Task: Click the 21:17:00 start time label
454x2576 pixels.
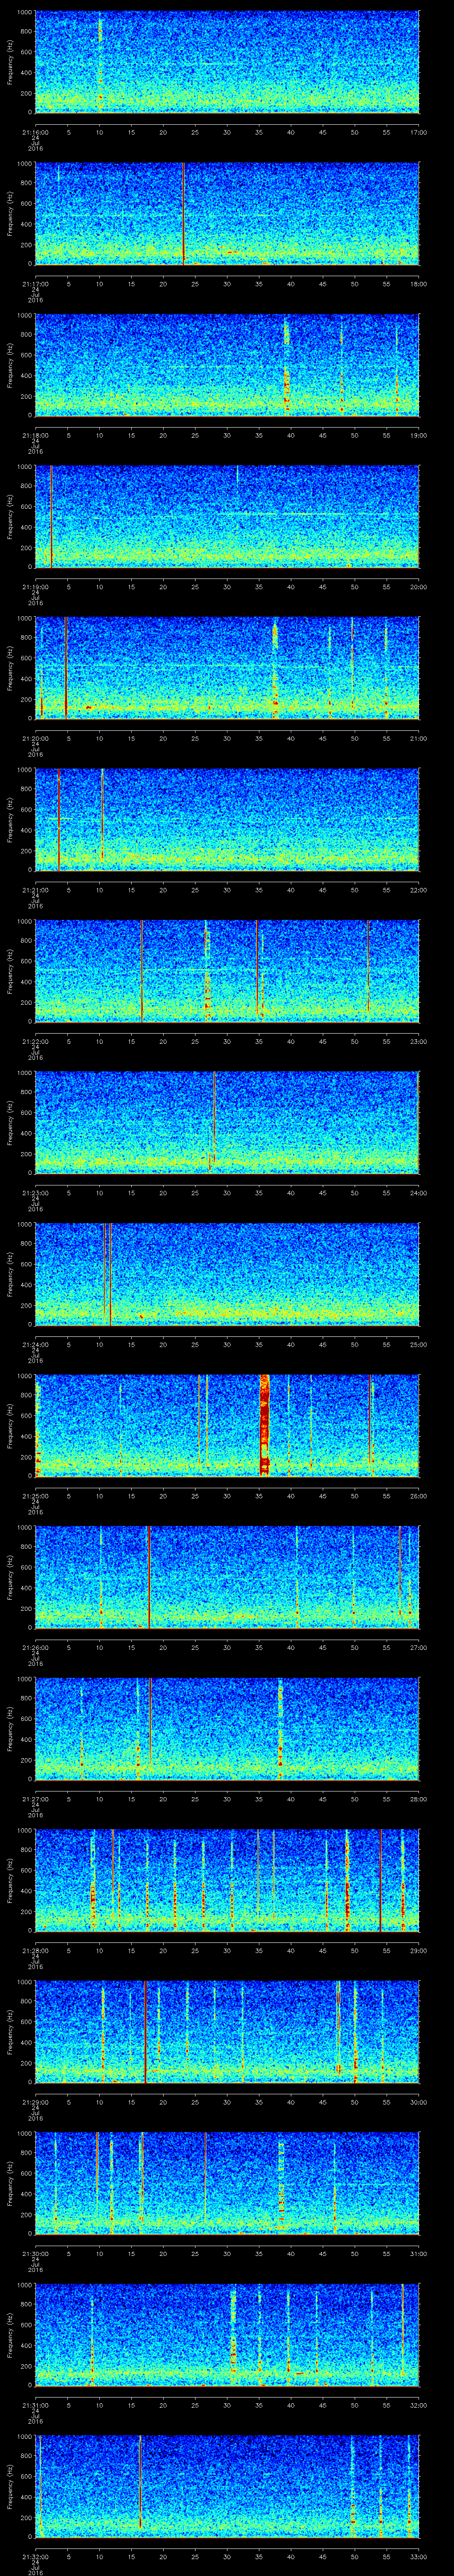Action: tap(35, 284)
